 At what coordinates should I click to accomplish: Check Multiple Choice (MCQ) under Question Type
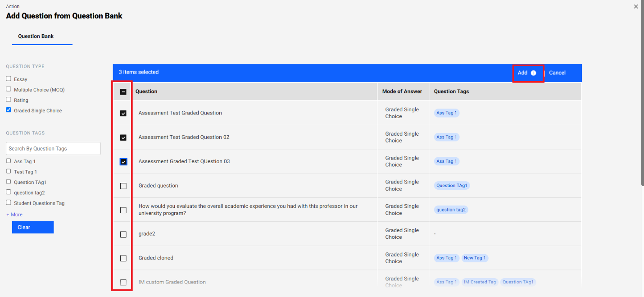[8, 89]
